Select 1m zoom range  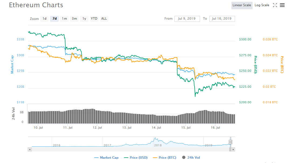point(64,19)
